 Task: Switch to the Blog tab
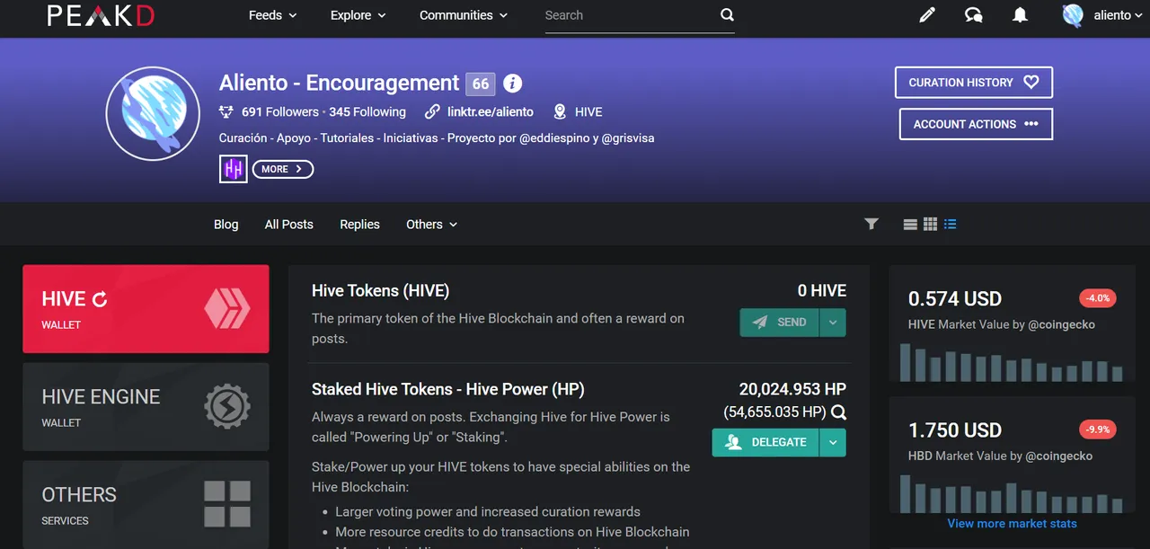(226, 225)
